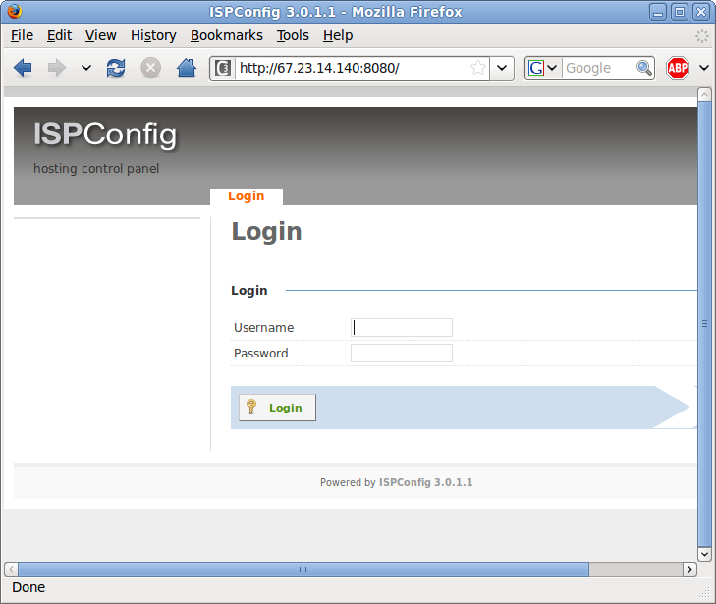Viewport: 716px width, 604px height.
Task: Go to the Home page icon
Action: tap(187, 68)
